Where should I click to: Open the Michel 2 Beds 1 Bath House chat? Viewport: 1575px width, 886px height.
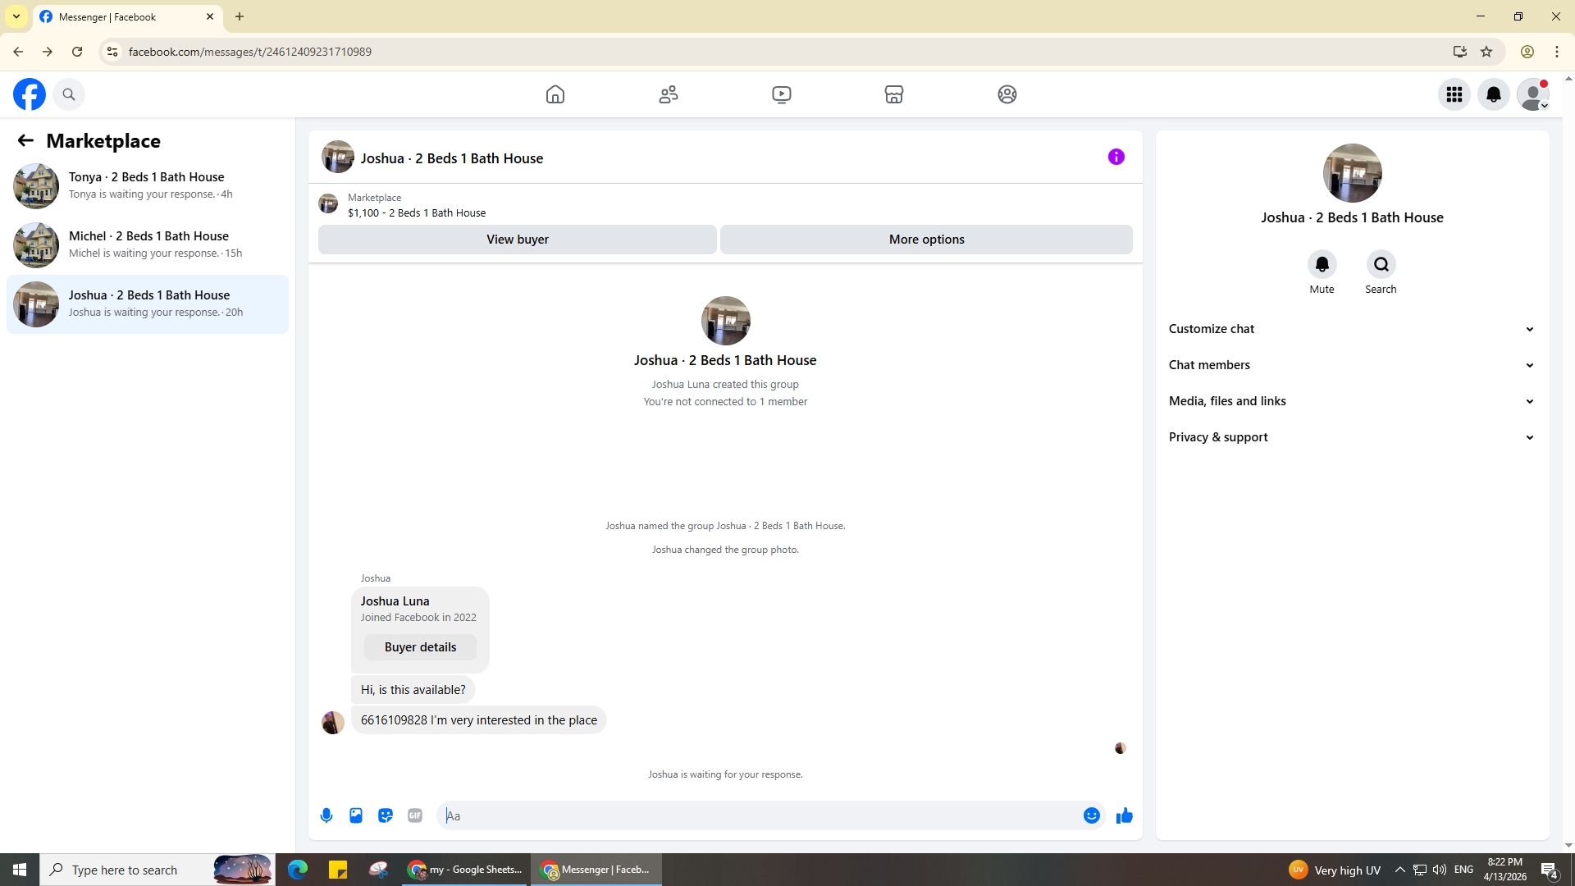coord(148,245)
